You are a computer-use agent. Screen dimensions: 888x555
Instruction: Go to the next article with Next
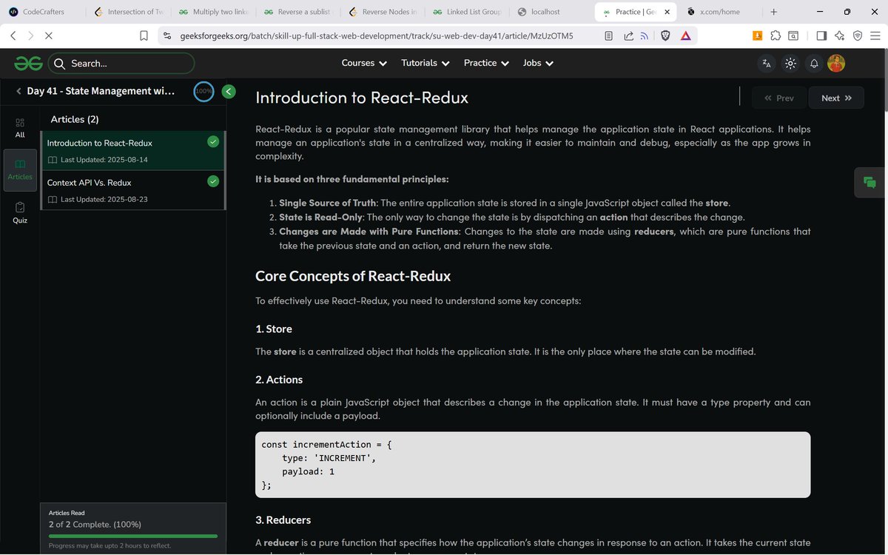point(835,98)
